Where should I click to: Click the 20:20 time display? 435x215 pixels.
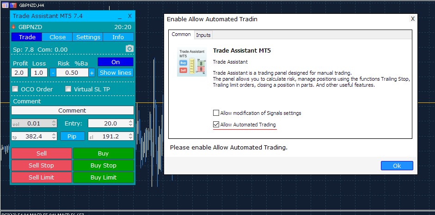point(123,27)
